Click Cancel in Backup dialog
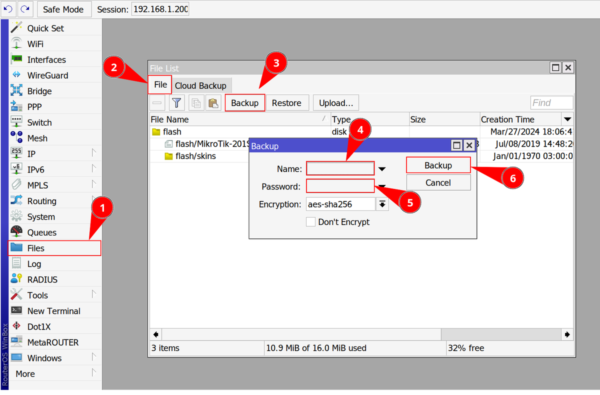This screenshot has width=600, height=395. [438, 182]
